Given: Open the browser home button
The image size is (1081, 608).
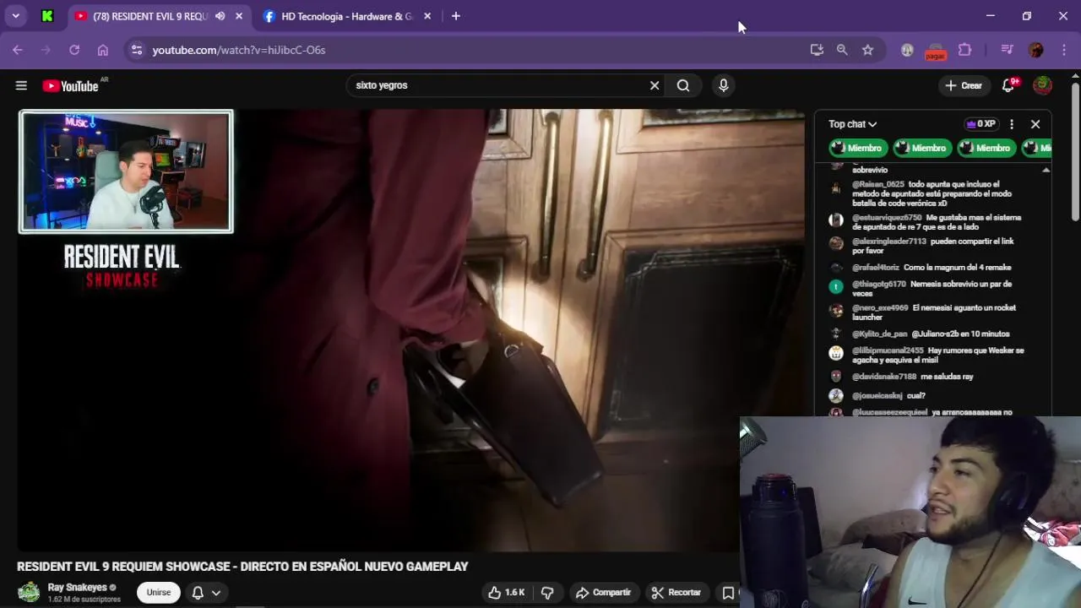Looking at the screenshot, I should coord(103,50).
